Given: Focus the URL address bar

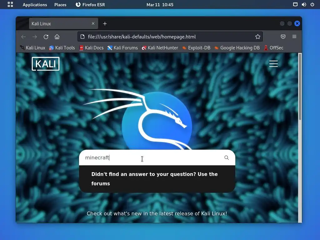Looking at the screenshot, I should 170,37.
